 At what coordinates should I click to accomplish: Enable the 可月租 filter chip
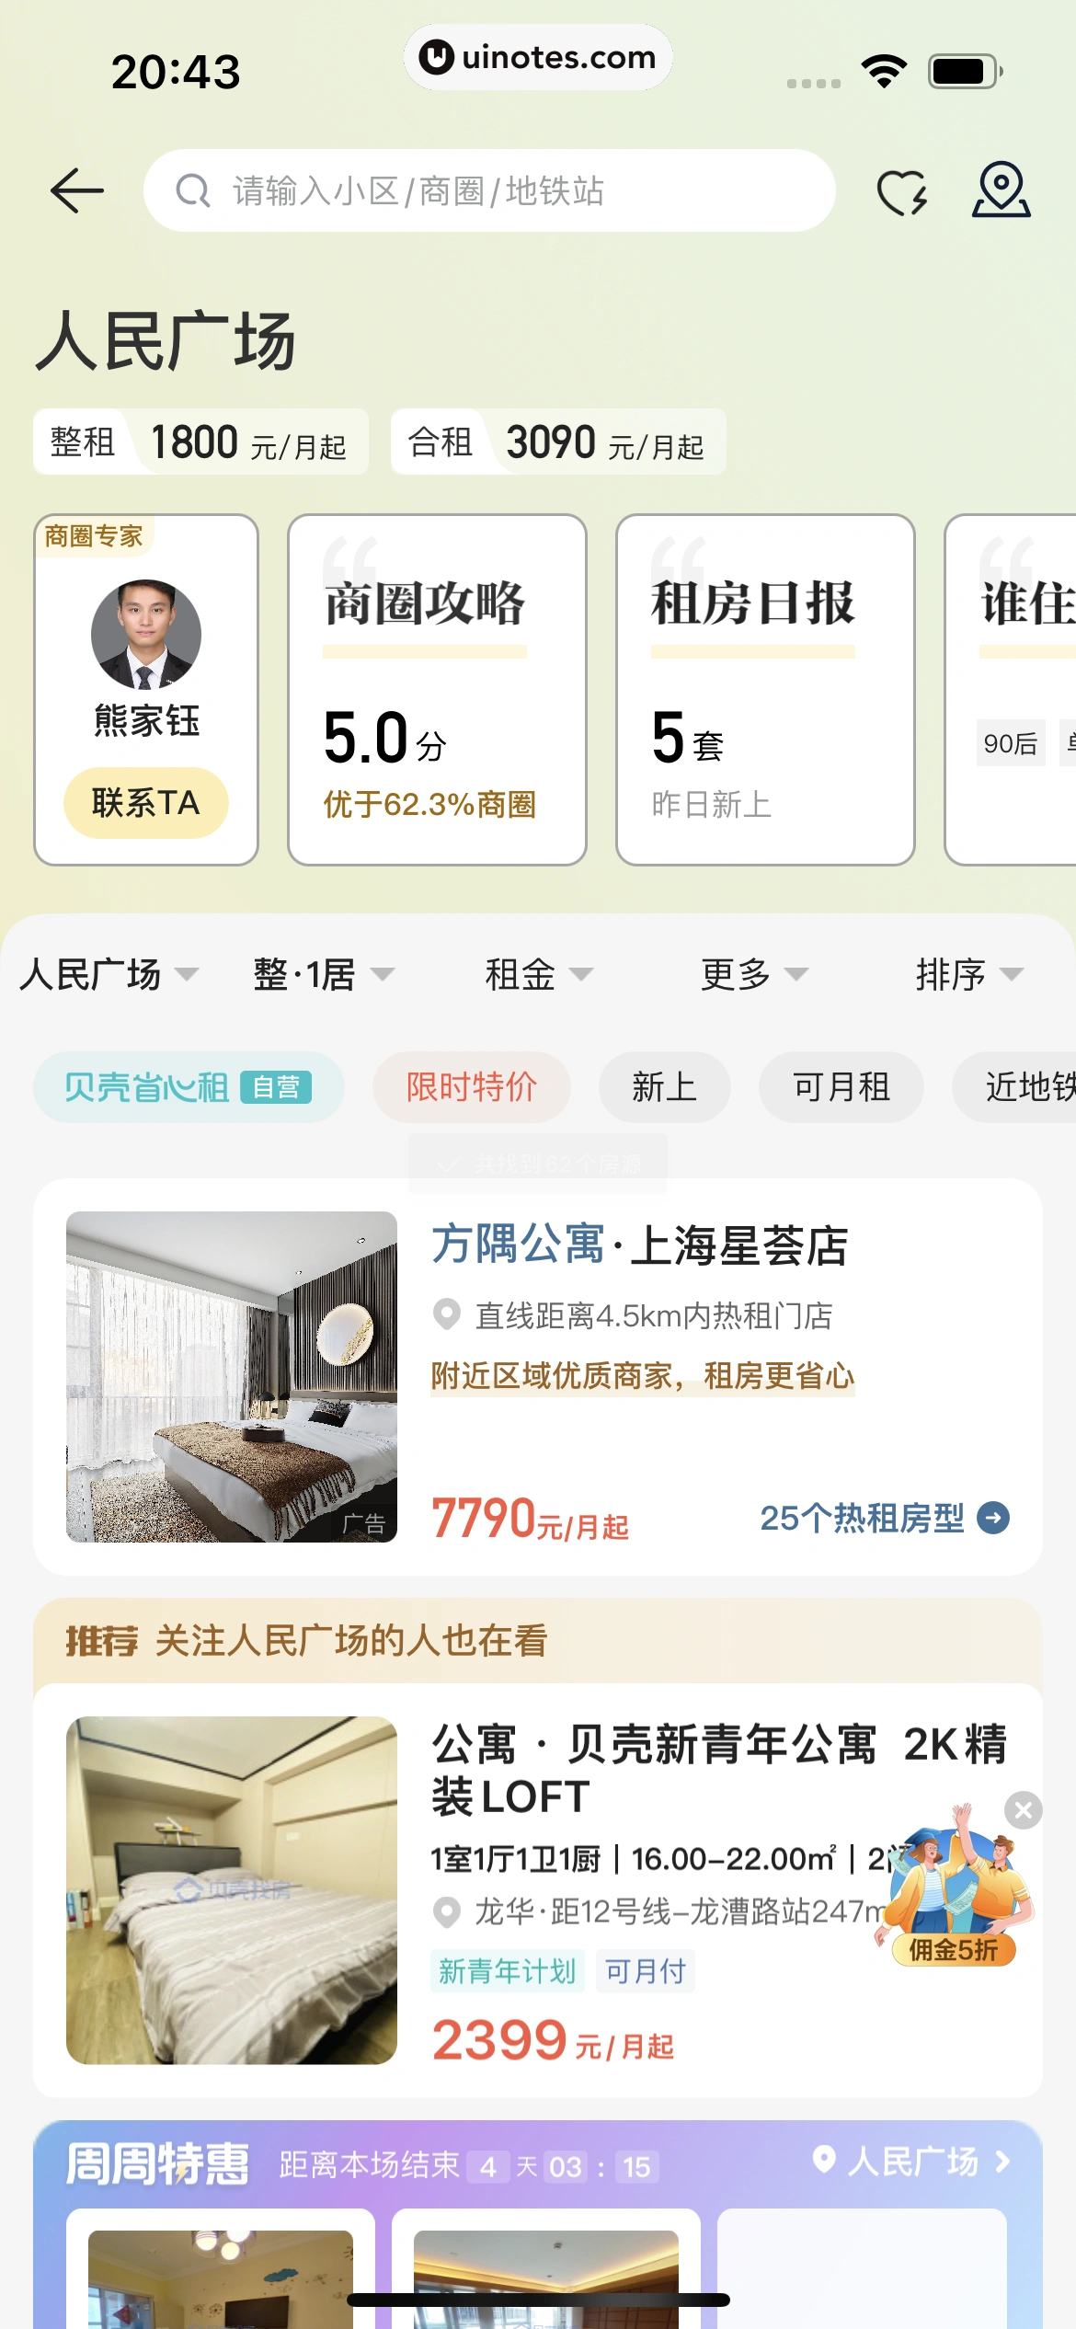click(x=841, y=1087)
